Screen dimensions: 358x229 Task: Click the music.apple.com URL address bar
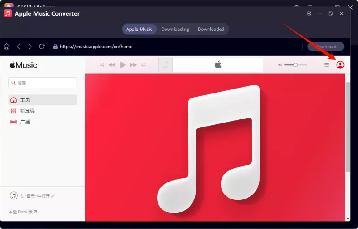click(176, 47)
